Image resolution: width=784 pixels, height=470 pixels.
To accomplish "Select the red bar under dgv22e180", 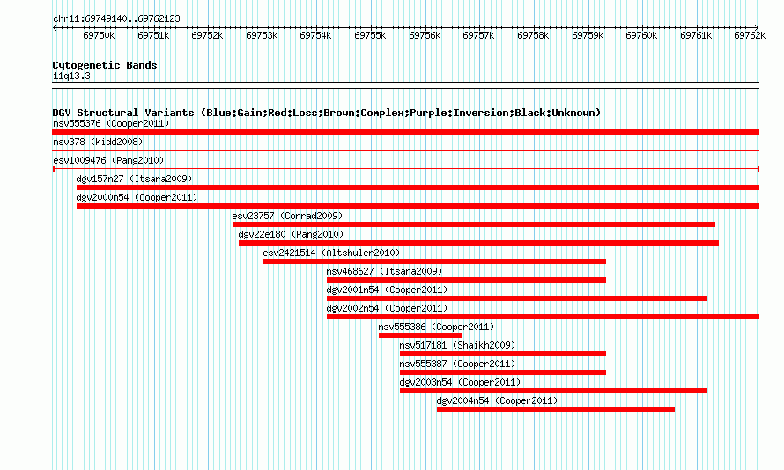I will point(478,243).
